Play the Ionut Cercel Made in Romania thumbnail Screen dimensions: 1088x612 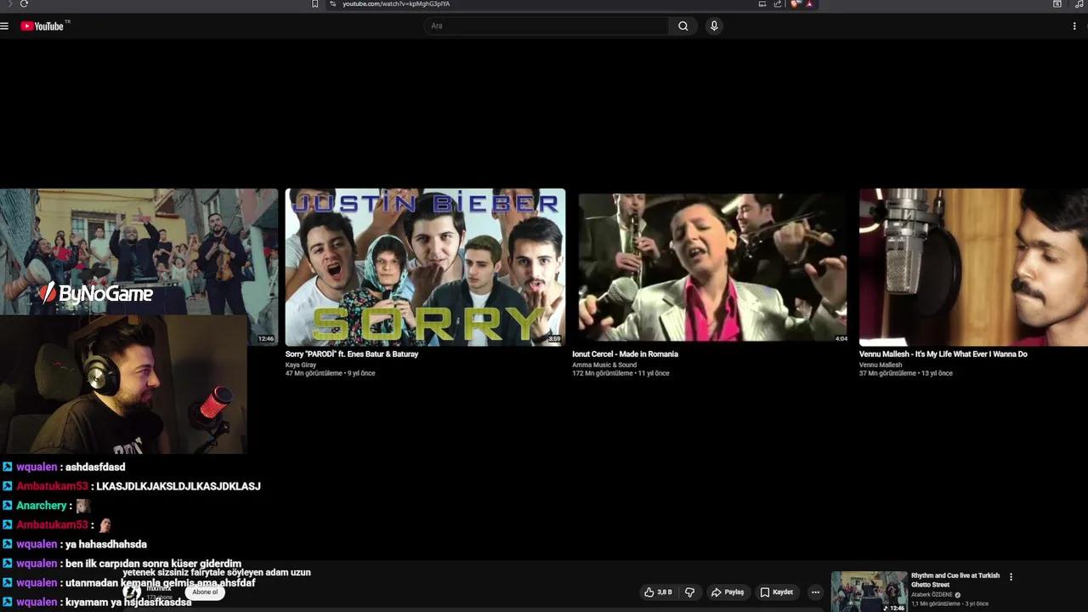(x=712, y=267)
